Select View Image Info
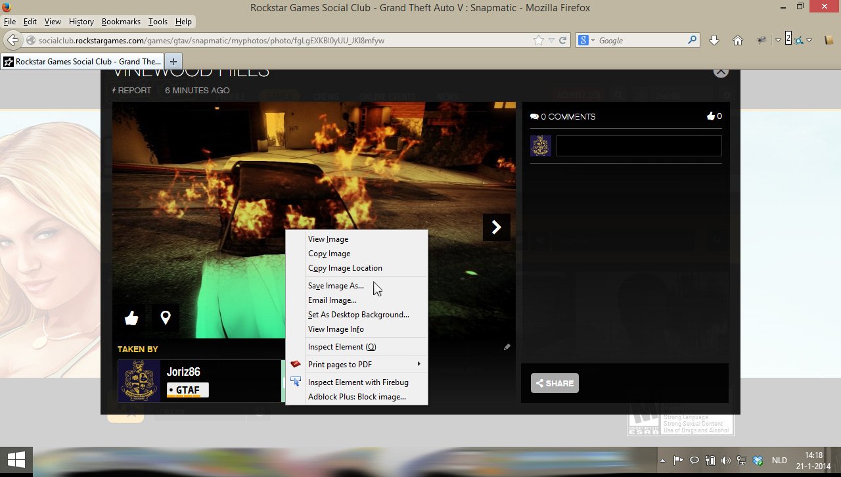Image resolution: width=841 pixels, height=477 pixels. 357,329
